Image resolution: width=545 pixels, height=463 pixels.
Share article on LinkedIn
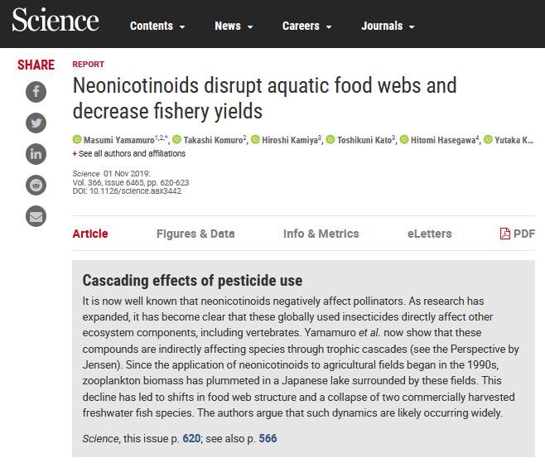[x=36, y=154]
